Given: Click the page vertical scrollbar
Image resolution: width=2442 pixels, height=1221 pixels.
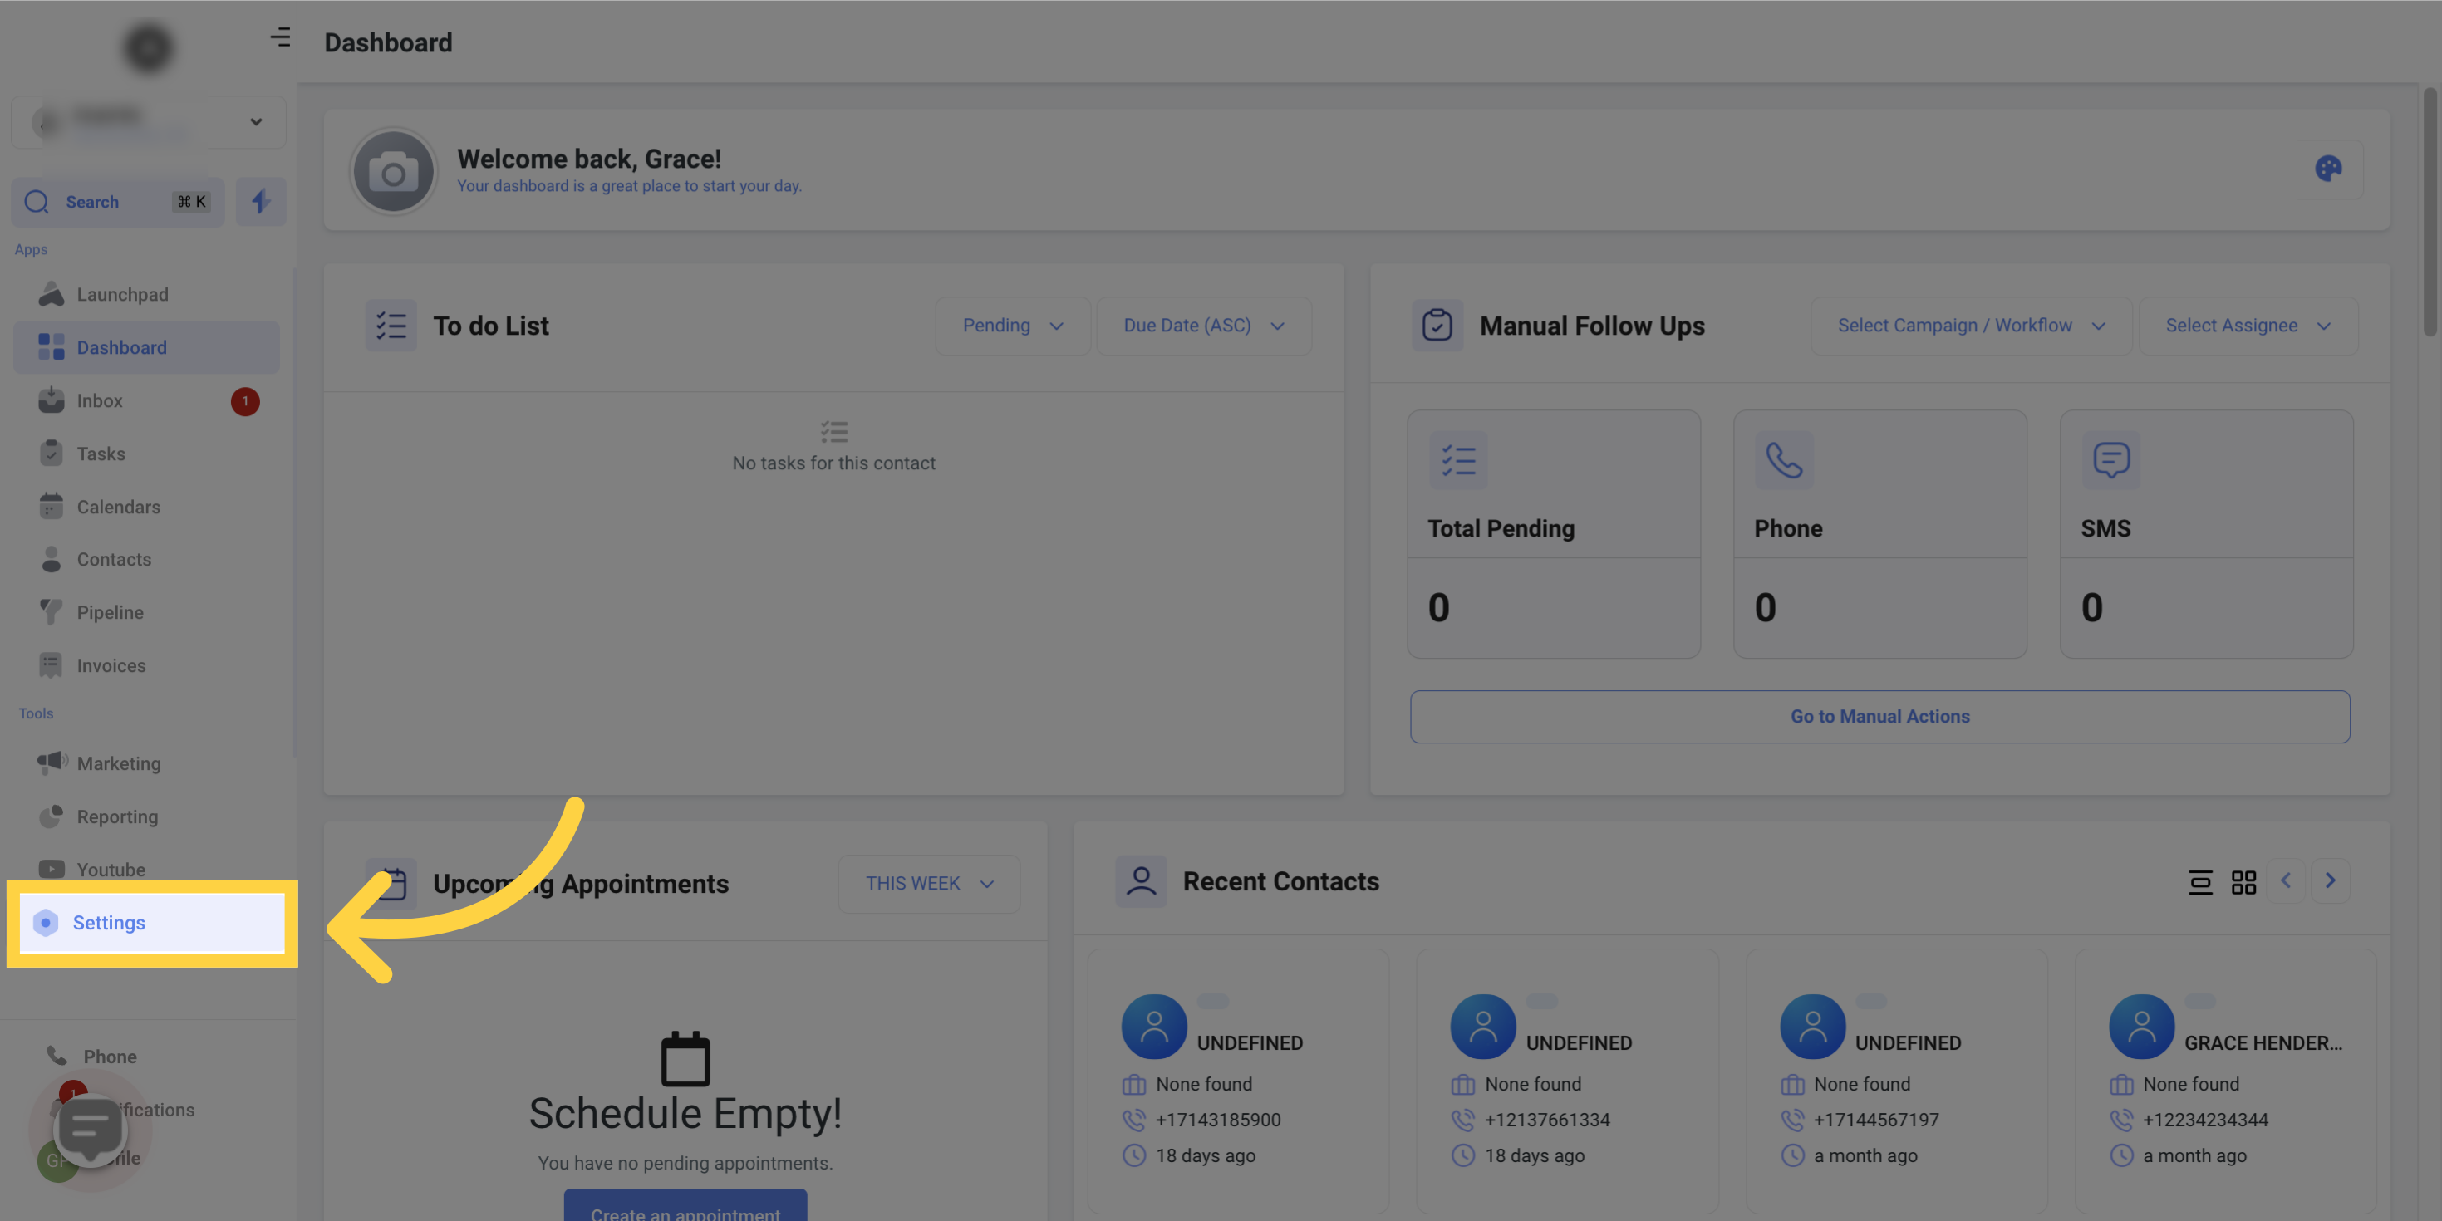Looking at the screenshot, I should [2429, 213].
